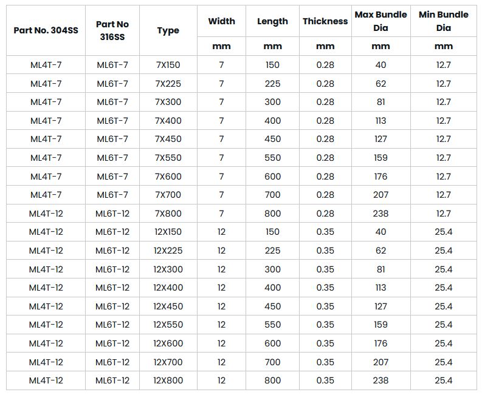Select length 700 in the 7X700 row
Image resolution: width=482 pixels, height=395 pixels.
[x=272, y=195]
